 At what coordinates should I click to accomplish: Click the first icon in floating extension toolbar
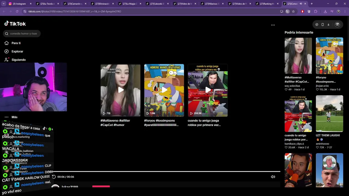pyautogui.click(x=317, y=24)
